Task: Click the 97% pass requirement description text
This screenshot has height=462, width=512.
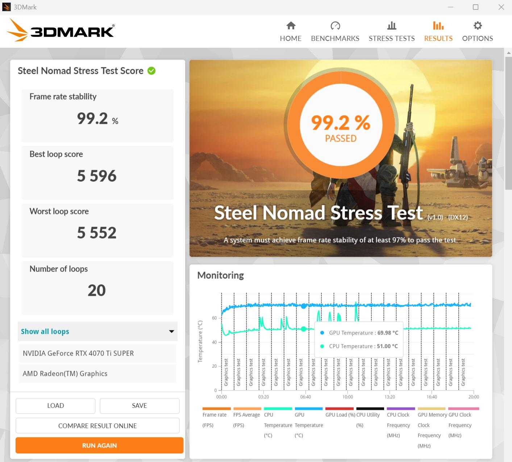Action: coord(341,240)
